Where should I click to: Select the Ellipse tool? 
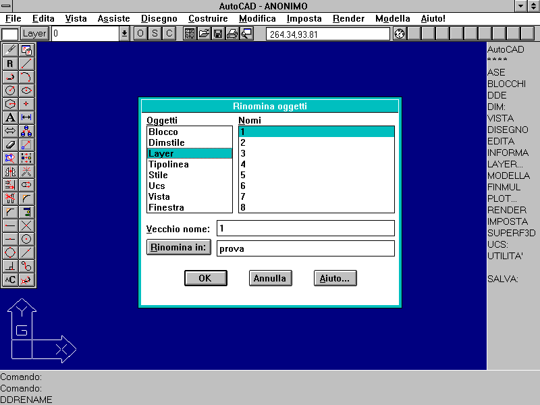[26, 90]
